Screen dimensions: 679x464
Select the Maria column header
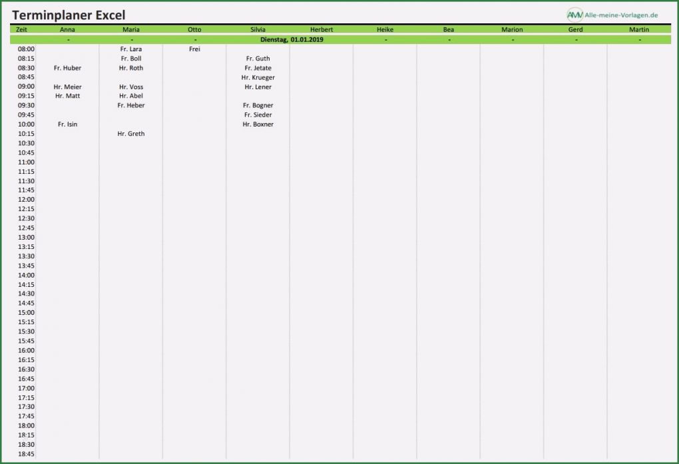pos(130,29)
